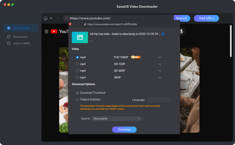The image size is (235, 145).
Task: Open the Video to MP3 sidebar tab
Action: click(x=21, y=43)
